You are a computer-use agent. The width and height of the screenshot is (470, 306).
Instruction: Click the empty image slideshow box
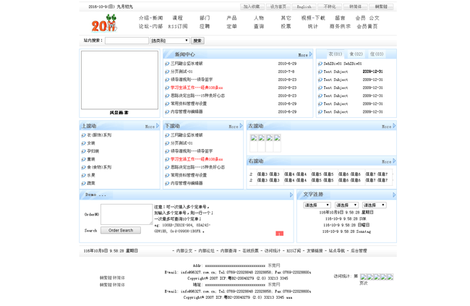click(119, 80)
